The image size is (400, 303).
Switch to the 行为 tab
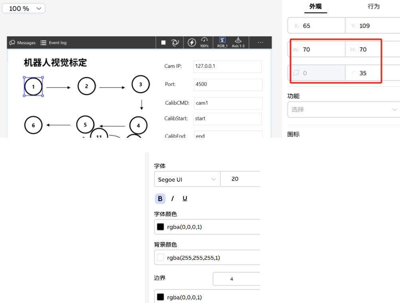coord(373,6)
